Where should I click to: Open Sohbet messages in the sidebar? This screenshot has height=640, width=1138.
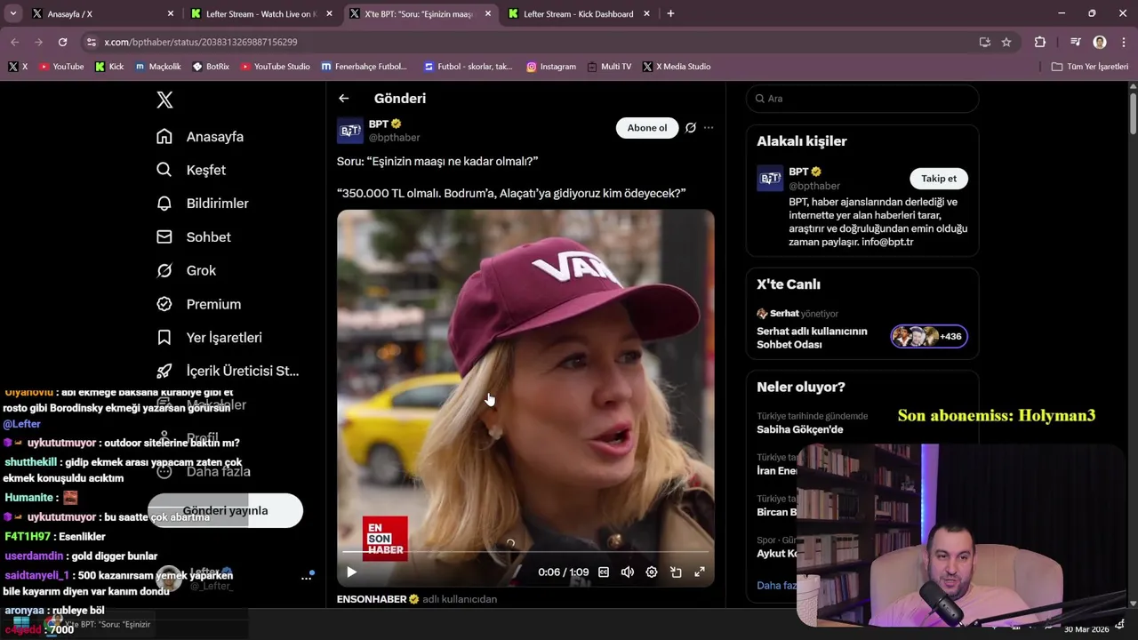193,237
